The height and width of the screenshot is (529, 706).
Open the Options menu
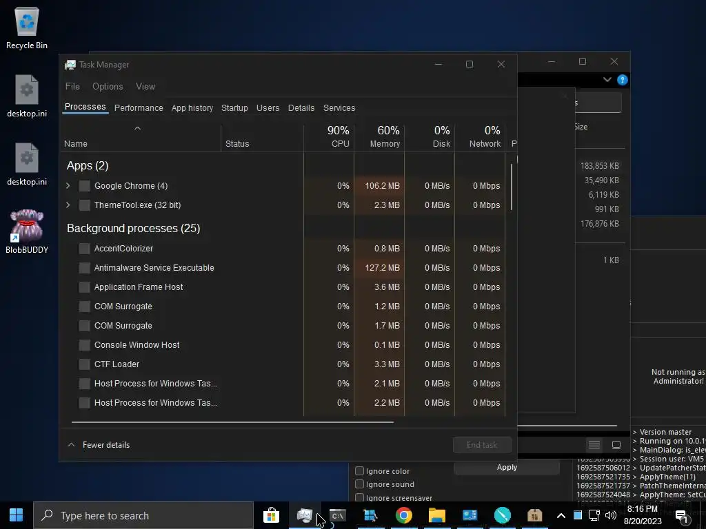pos(108,86)
